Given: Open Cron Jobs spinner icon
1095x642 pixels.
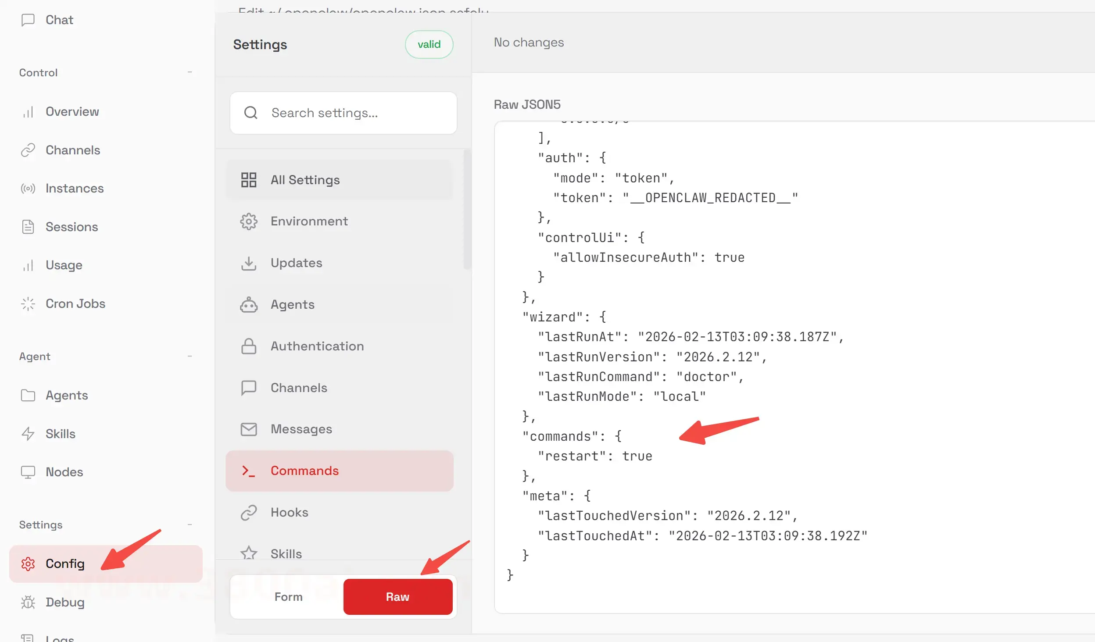Looking at the screenshot, I should click(28, 304).
